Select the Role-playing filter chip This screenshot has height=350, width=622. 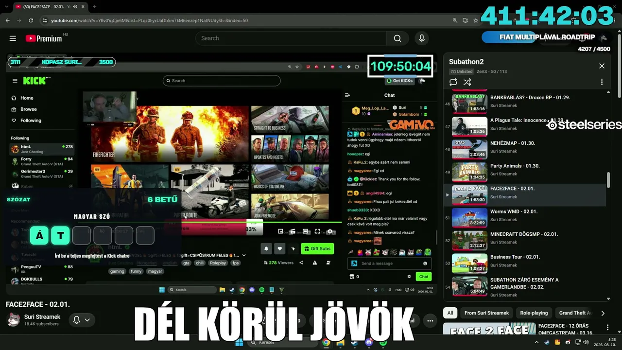coord(534,313)
